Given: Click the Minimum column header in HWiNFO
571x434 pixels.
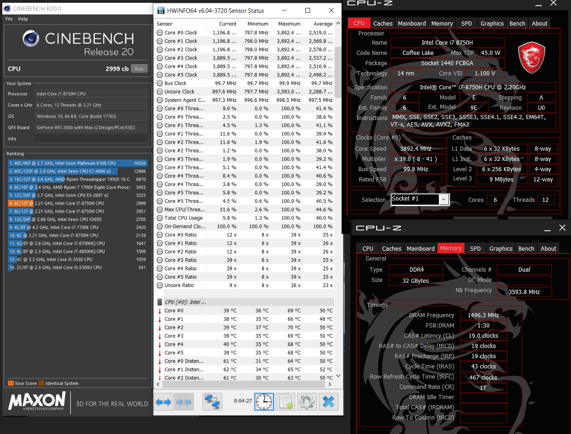Looking at the screenshot, I should pos(255,24).
